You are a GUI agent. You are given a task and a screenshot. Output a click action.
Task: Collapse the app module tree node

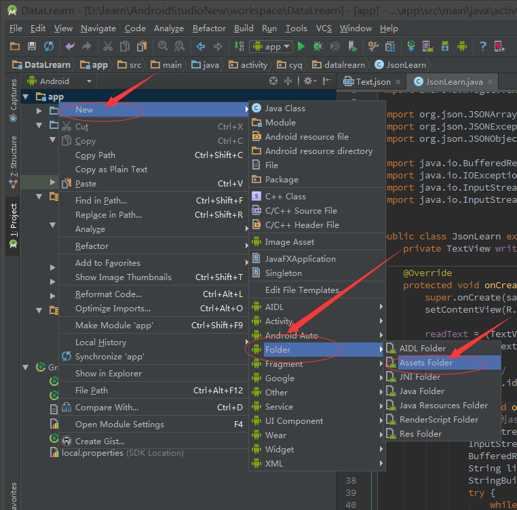(x=26, y=97)
